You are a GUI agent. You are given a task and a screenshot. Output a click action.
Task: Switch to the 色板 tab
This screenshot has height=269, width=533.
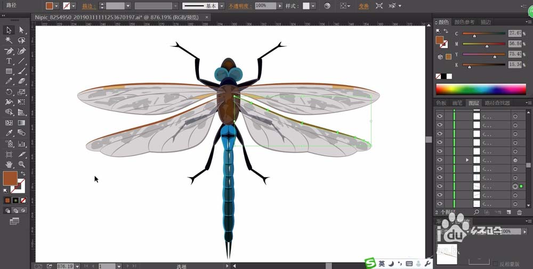[x=441, y=103]
